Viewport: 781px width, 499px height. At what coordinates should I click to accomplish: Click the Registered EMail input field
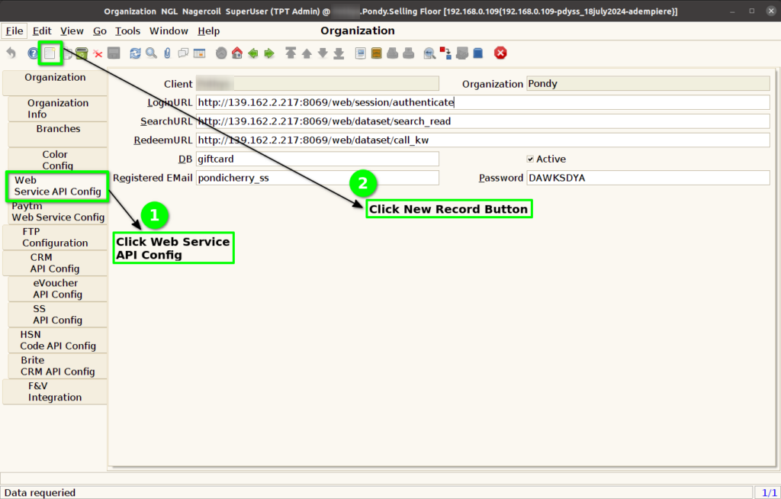(317, 178)
